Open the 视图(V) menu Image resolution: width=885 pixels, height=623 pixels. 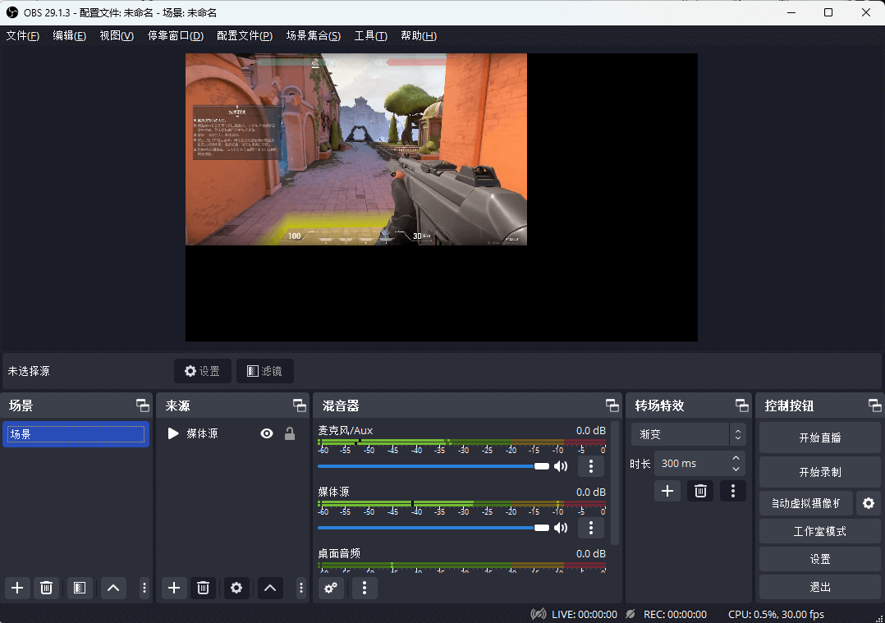tap(117, 35)
